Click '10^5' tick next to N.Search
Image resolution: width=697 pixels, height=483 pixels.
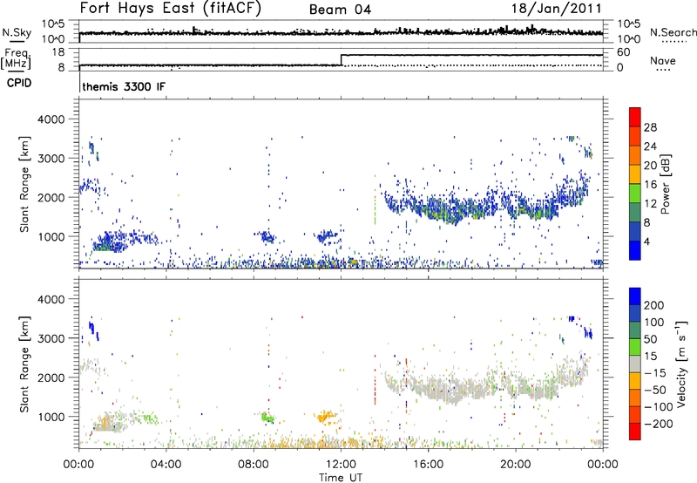tap(628, 24)
